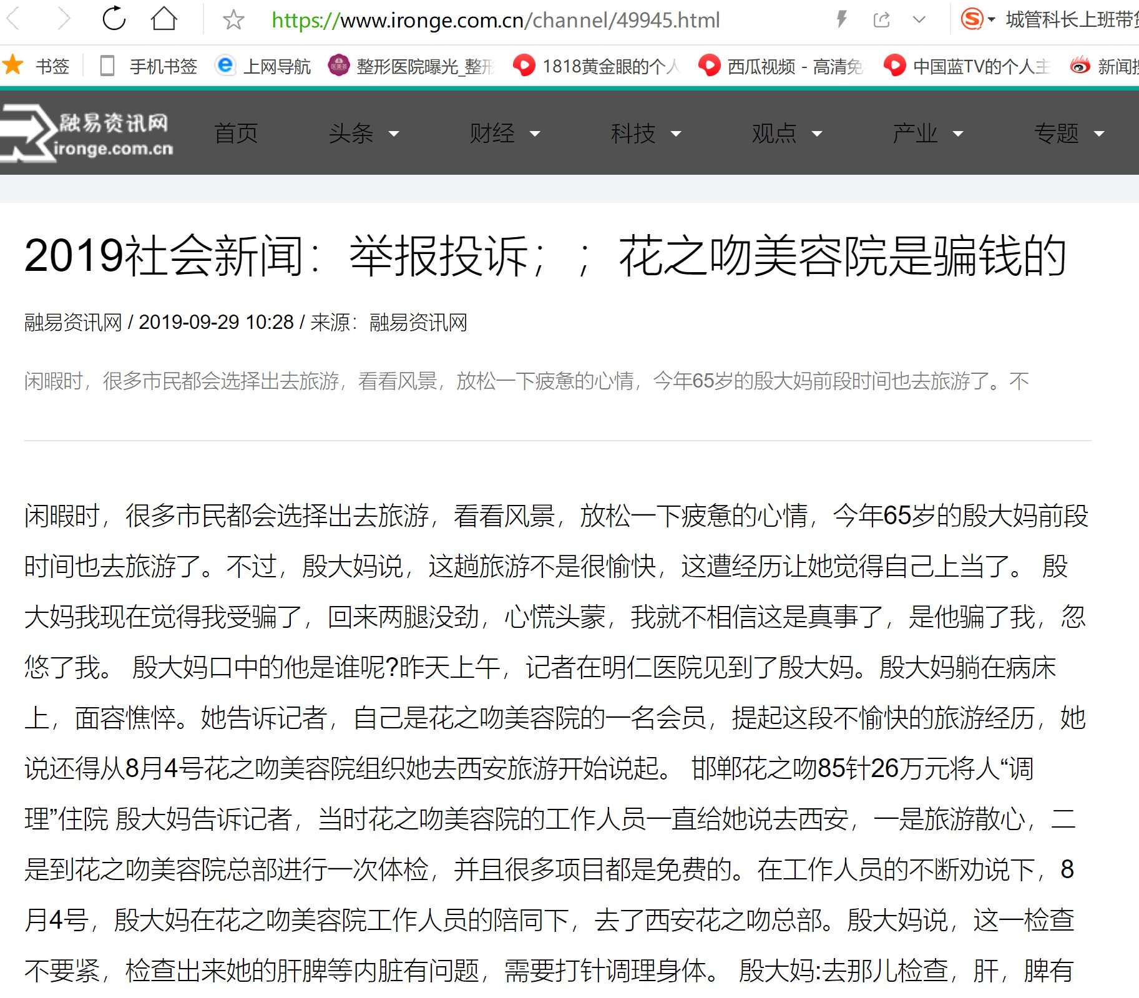This screenshot has height=998, width=1139.
Task: Click the grey article summary line
Action: pyautogui.click(x=527, y=381)
